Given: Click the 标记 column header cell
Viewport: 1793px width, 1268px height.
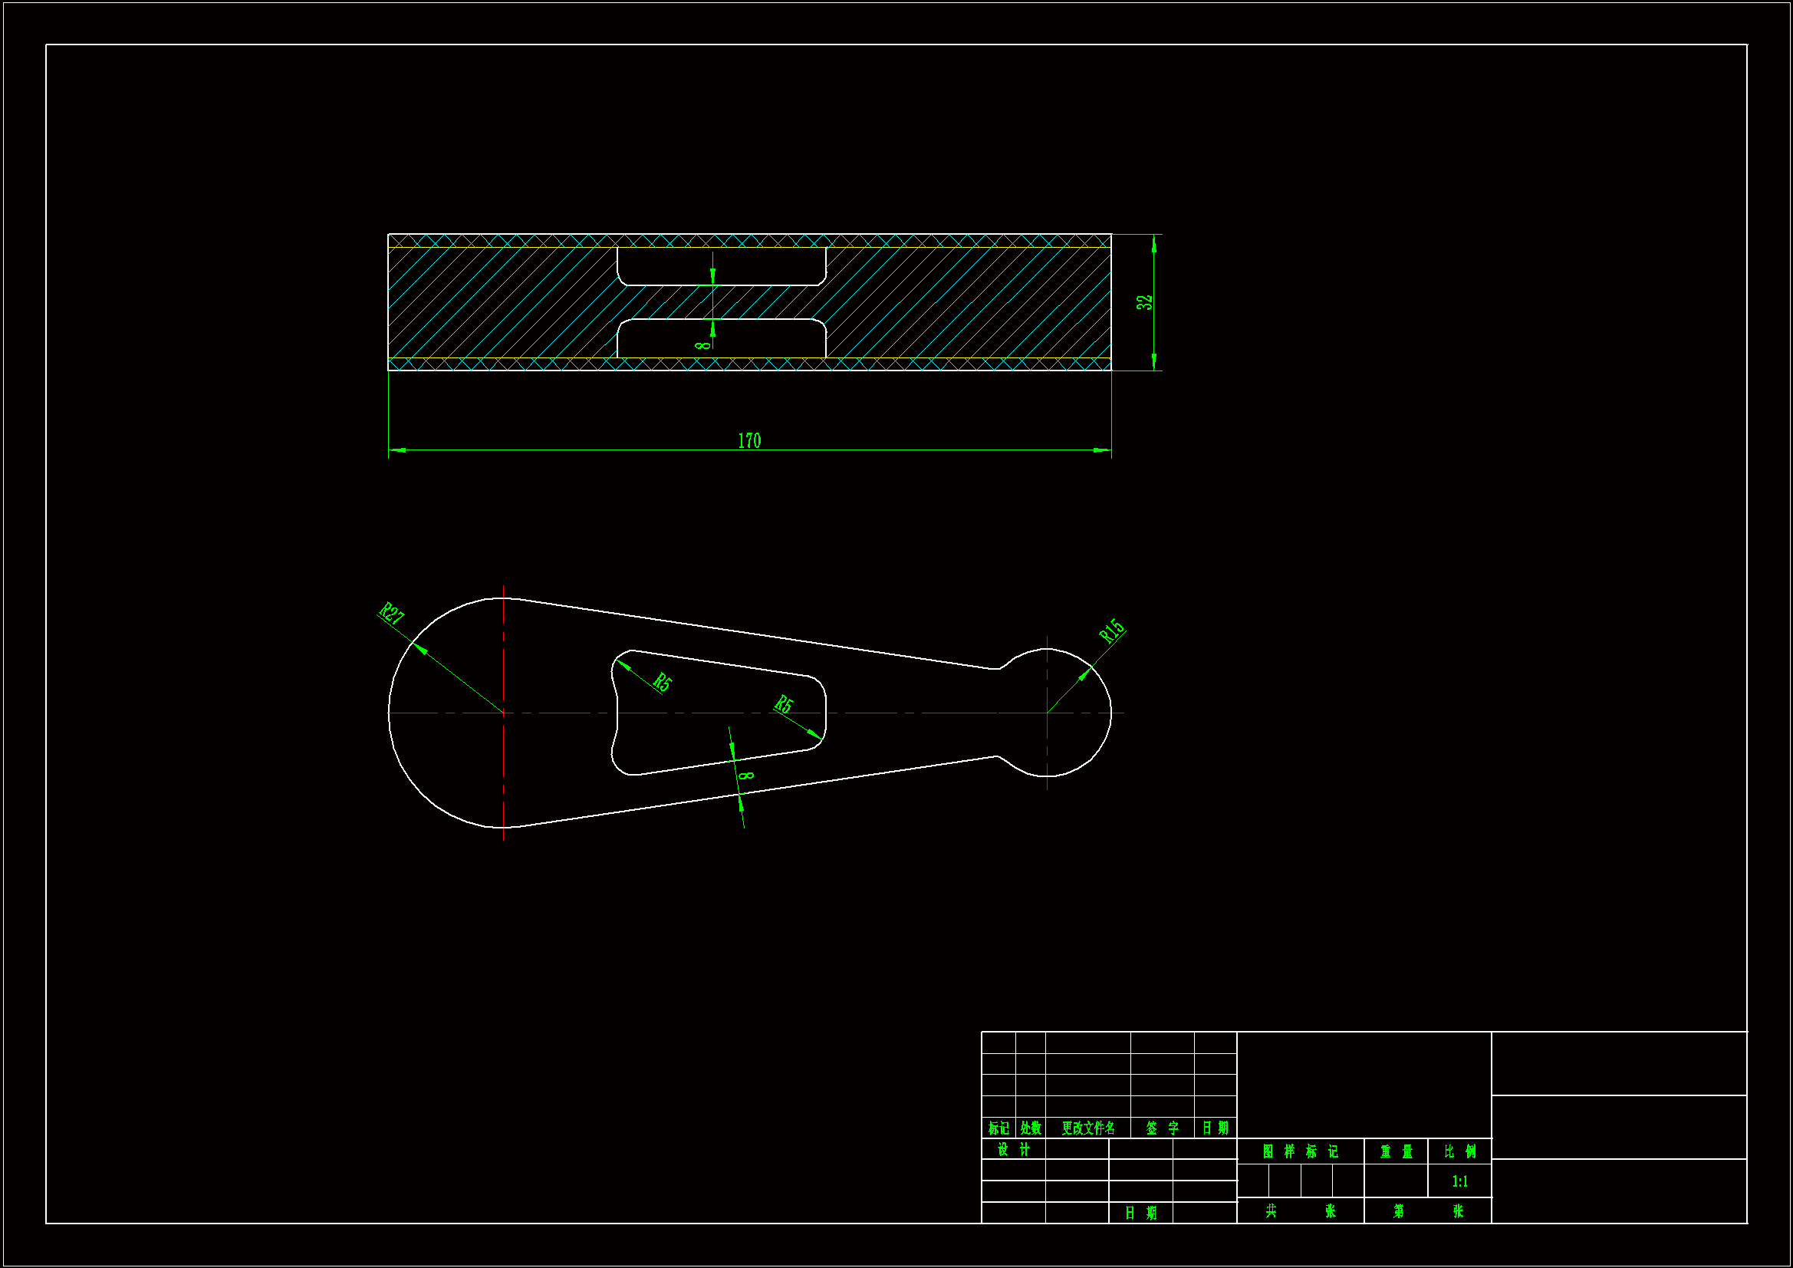Looking at the screenshot, I should click(998, 1128).
